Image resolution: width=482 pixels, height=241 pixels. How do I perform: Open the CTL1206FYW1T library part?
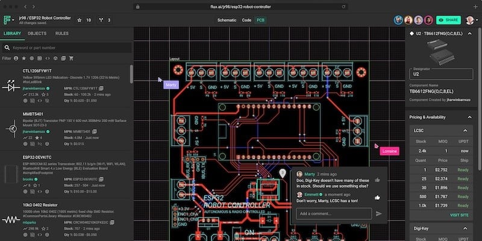[37, 71]
